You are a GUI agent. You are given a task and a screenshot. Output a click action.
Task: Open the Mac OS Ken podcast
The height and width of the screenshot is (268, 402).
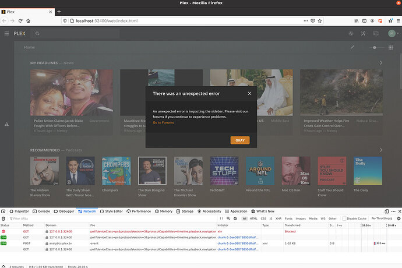click(x=296, y=171)
